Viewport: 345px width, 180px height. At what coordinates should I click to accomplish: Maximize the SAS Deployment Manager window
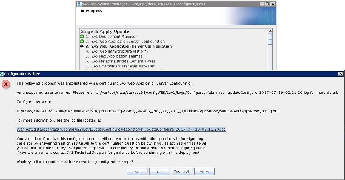[267, 4]
